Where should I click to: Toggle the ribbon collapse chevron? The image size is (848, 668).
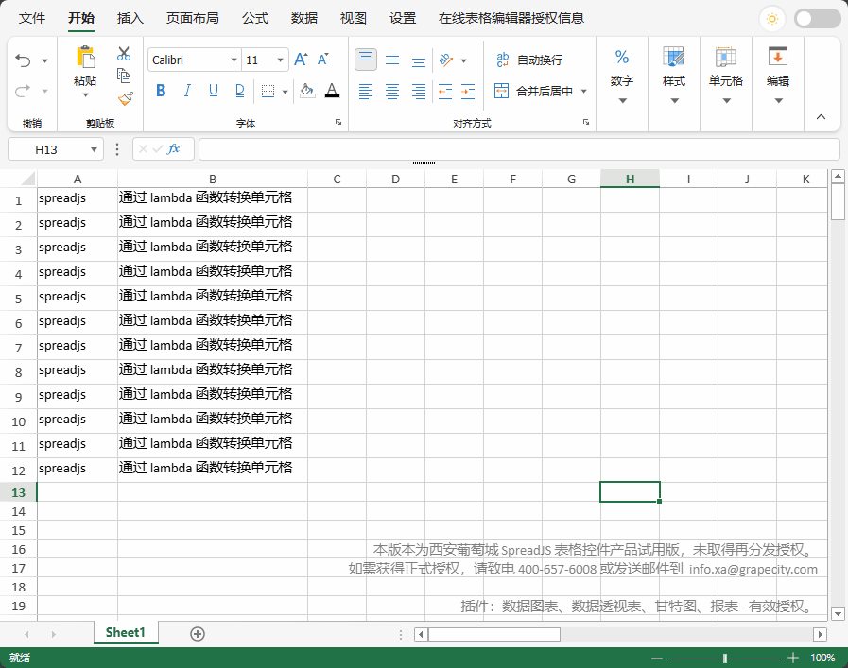pyautogui.click(x=822, y=117)
